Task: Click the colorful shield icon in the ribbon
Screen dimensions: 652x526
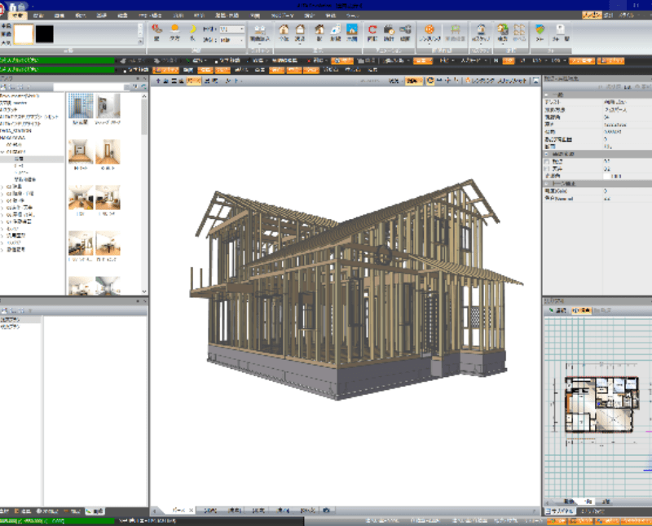Action: coord(541,30)
